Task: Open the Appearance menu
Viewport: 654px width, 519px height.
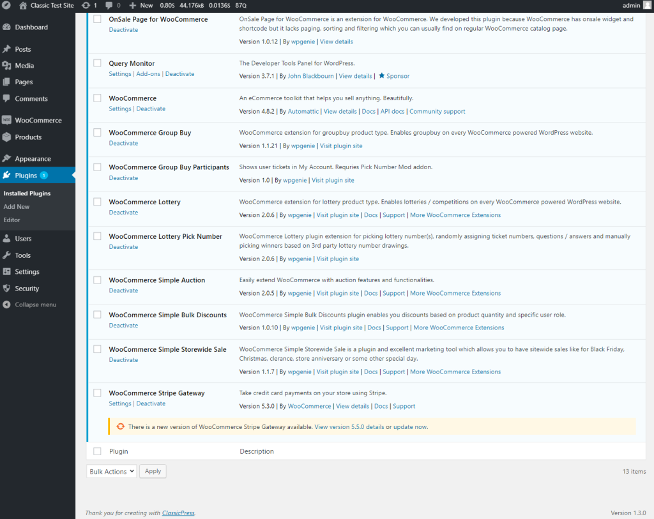Action: pyautogui.click(x=33, y=159)
